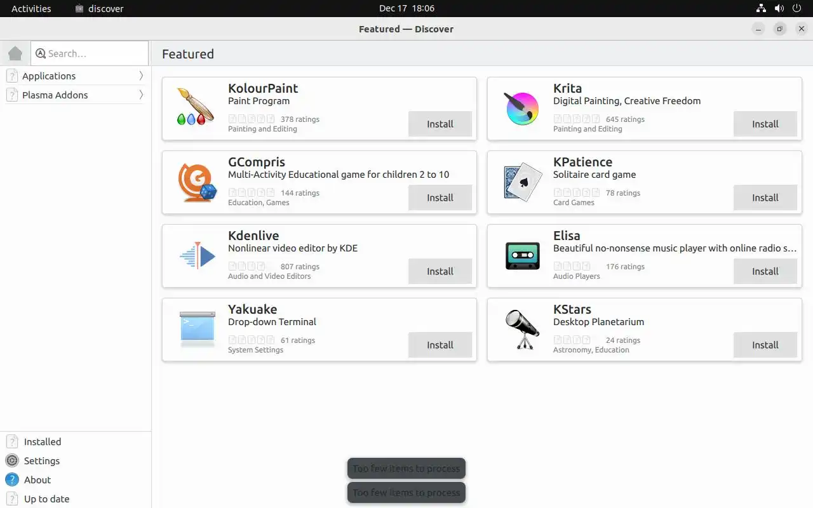Click the Yakuake title text
The width and height of the screenshot is (813, 508).
click(x=253, y=309)
